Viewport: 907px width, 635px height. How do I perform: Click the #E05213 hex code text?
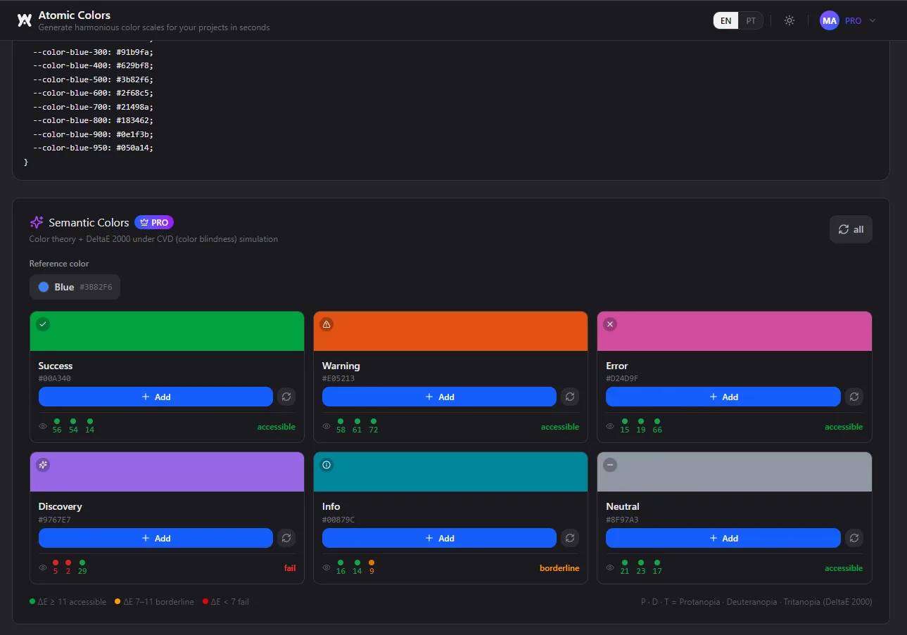(338, 378)
